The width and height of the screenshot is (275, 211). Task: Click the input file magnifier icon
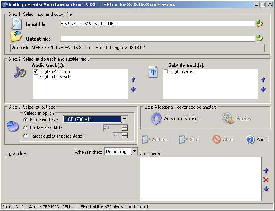click(16, 24)
